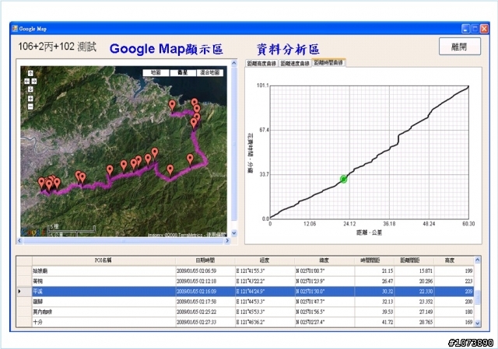Click the POI table scrollbar up arrow

click(x=477, y=260)
